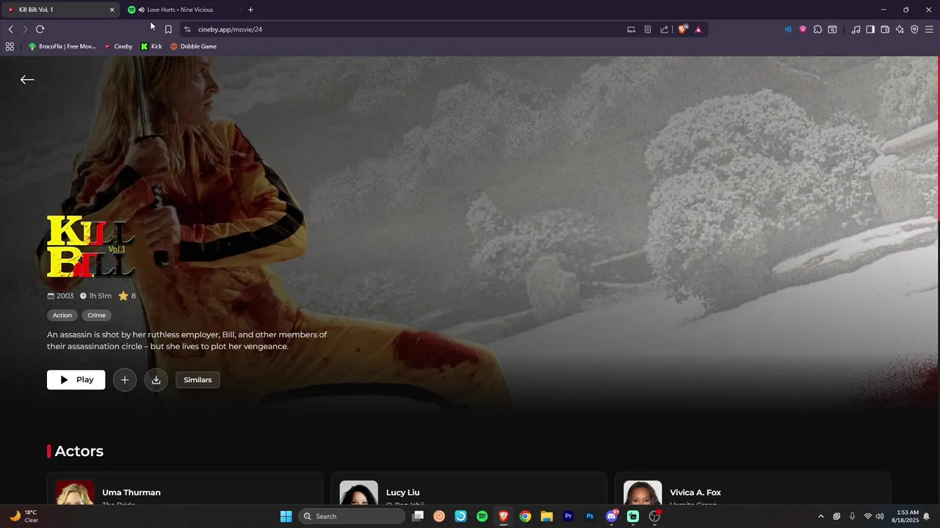Go back using the page's left arrow

27,80
